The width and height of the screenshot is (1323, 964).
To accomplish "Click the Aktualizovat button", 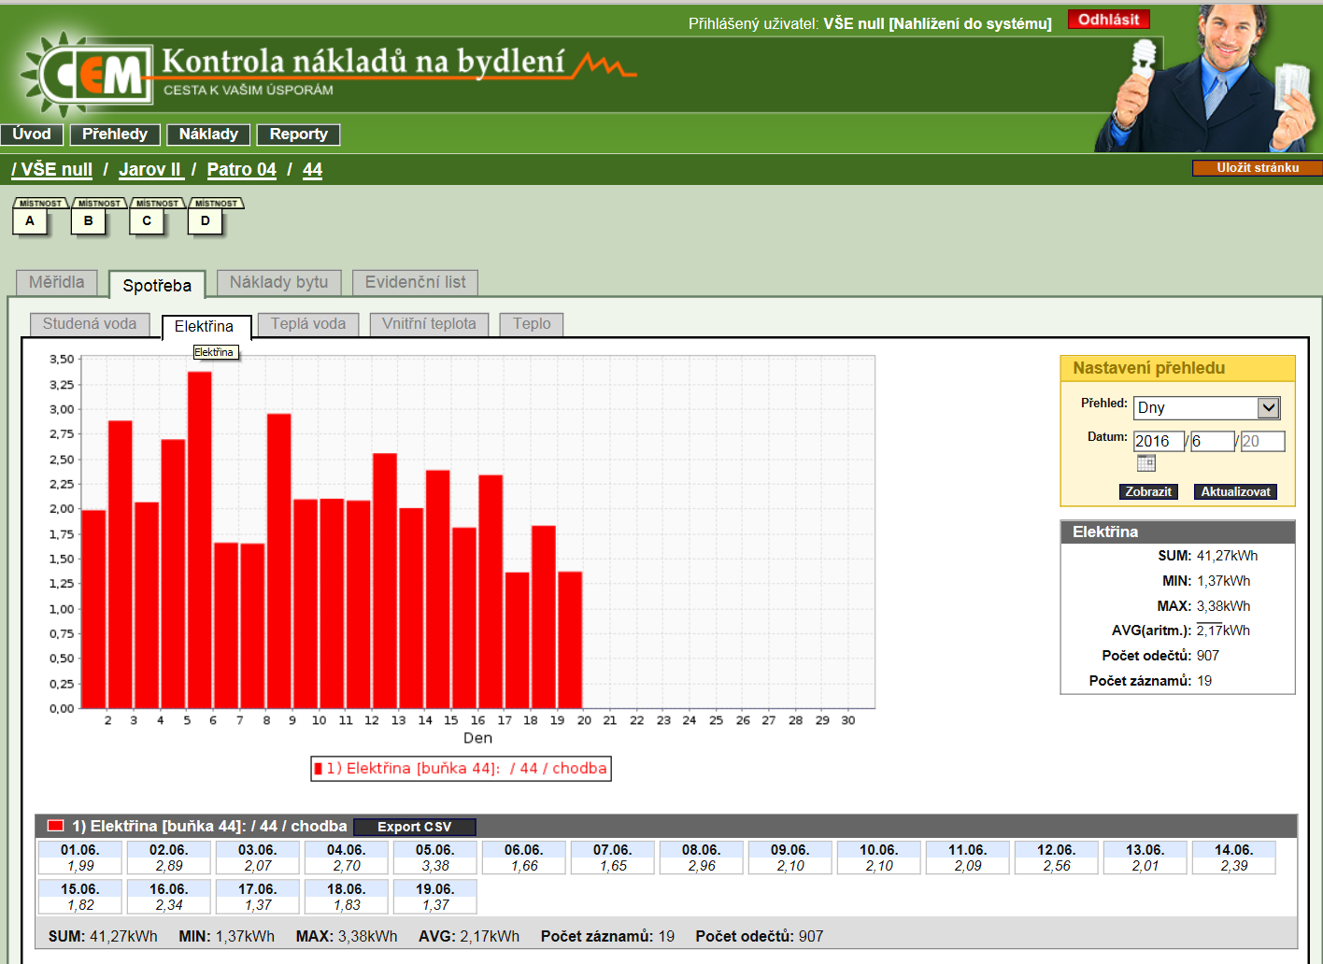I will pos(1235,492).
